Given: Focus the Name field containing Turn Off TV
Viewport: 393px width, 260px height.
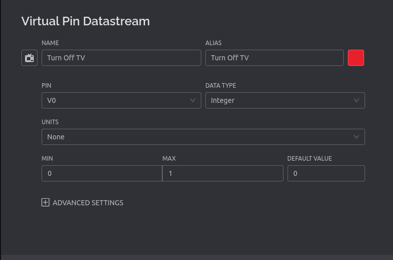Looking at the screenshot, I should coord(121,58).
